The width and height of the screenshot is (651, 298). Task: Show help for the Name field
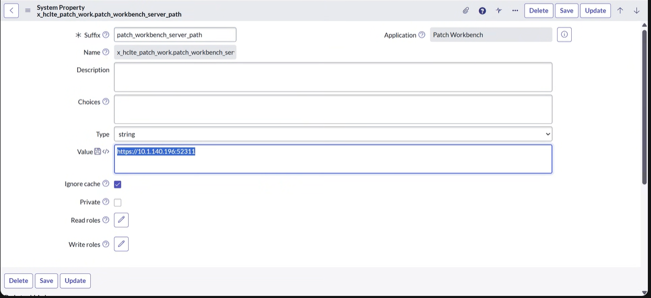pos(106,52)
